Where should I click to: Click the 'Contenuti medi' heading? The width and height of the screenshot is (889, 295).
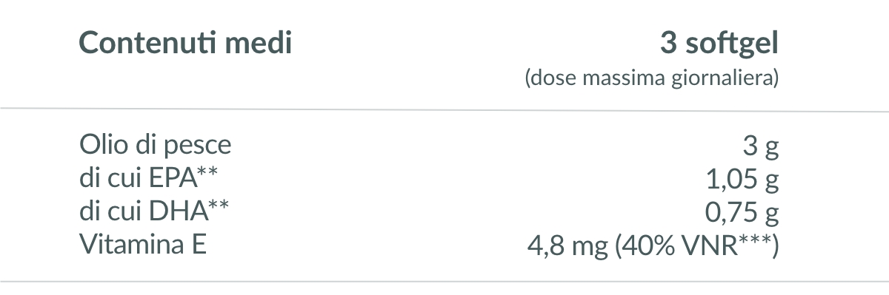click(185, 44)
